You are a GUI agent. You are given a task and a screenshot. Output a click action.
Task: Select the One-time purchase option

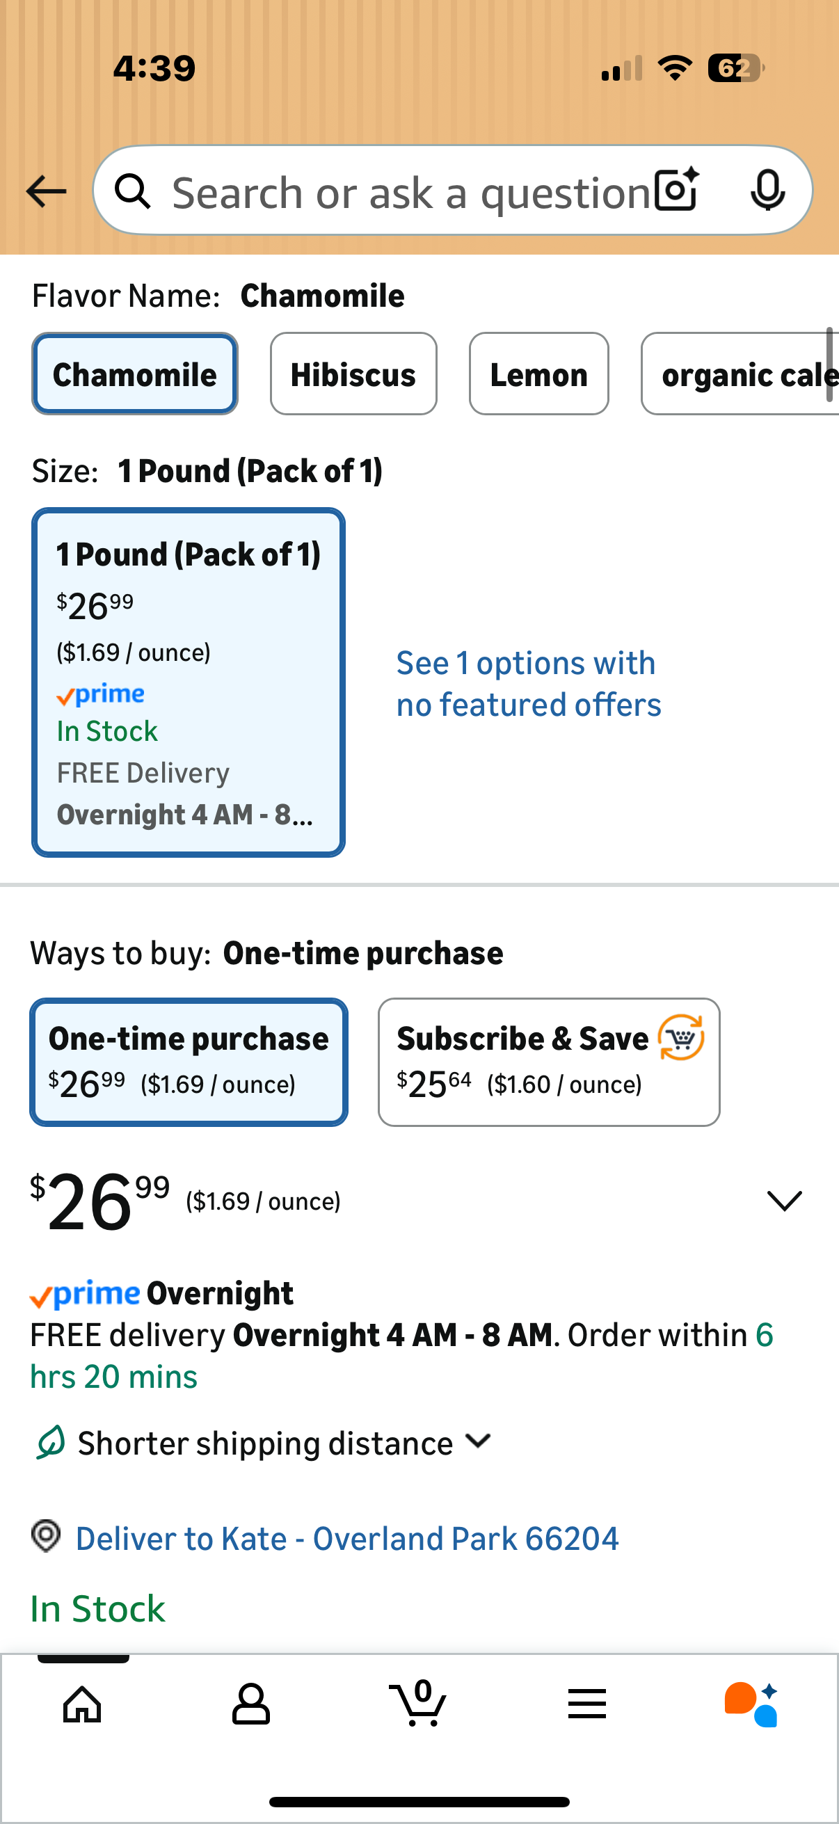(189, 1062)
